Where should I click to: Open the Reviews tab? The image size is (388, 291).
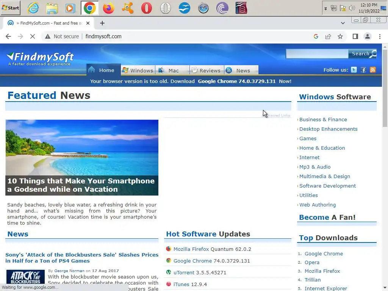coord(207,70)
